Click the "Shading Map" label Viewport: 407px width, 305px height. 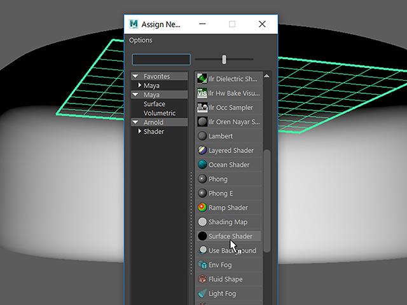click(x=228, y=222)
